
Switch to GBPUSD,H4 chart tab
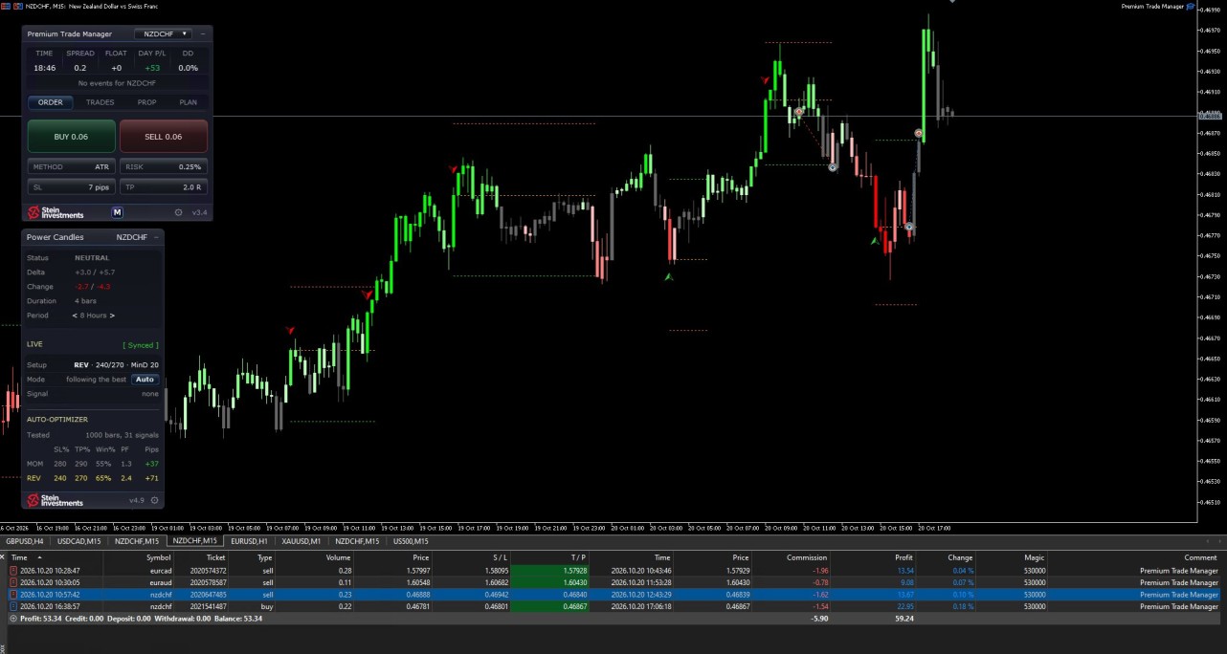[25, 541]
